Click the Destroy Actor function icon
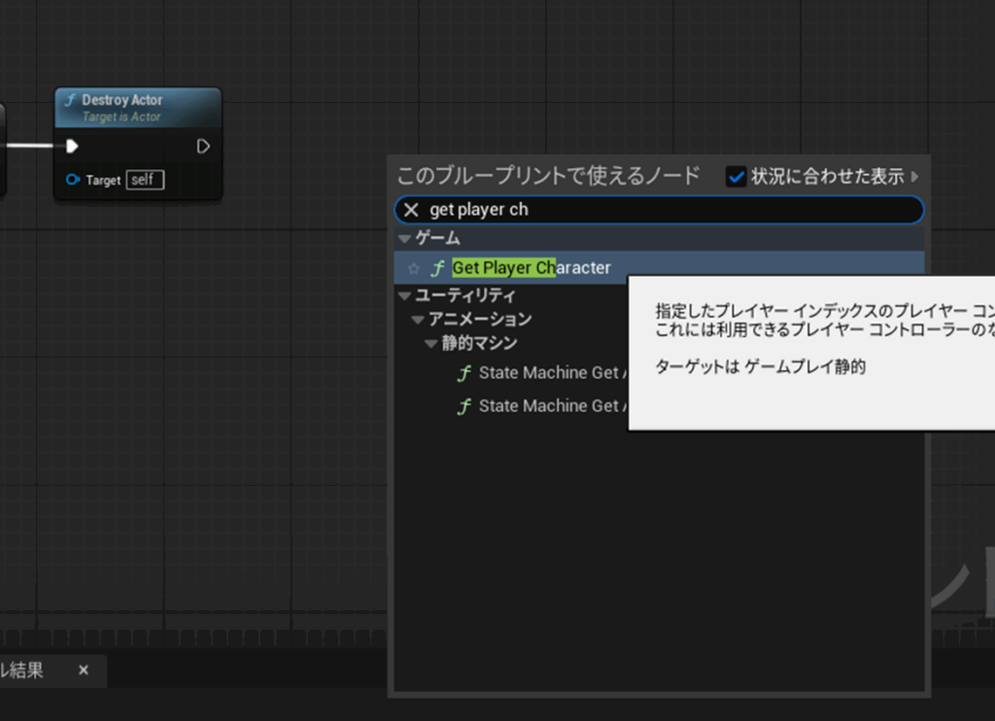This screenshot has width=995, height=721. [x=70, y=100]
